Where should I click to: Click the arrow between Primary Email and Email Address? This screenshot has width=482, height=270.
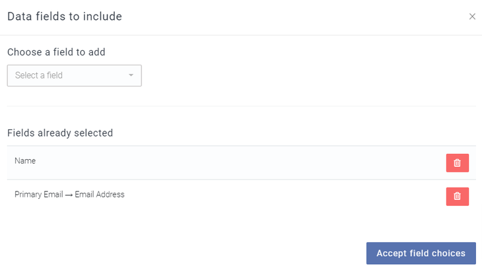pyautogui.click(x=68, y=195)
